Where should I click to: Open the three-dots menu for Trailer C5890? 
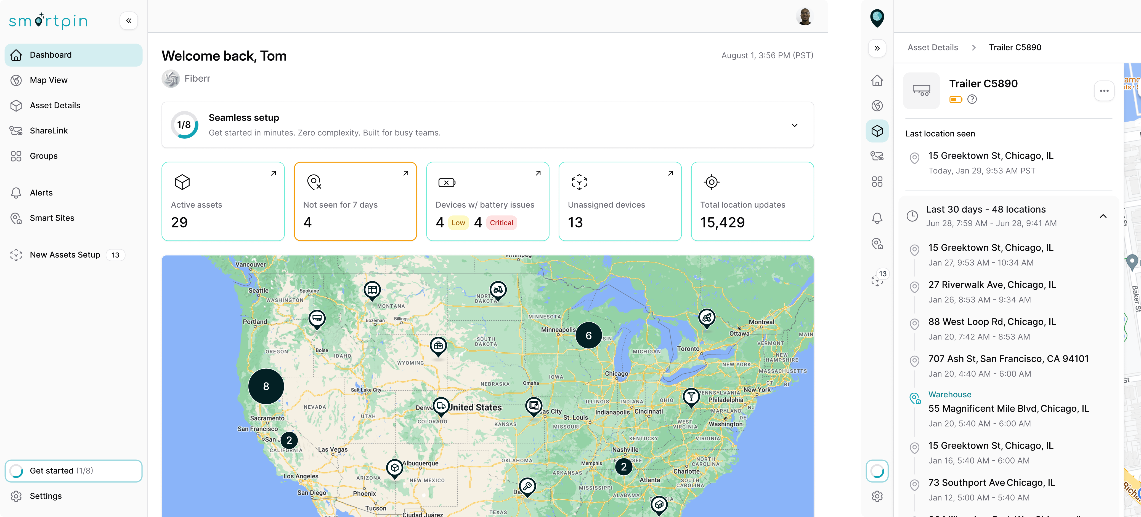[x=1104, y=91]
